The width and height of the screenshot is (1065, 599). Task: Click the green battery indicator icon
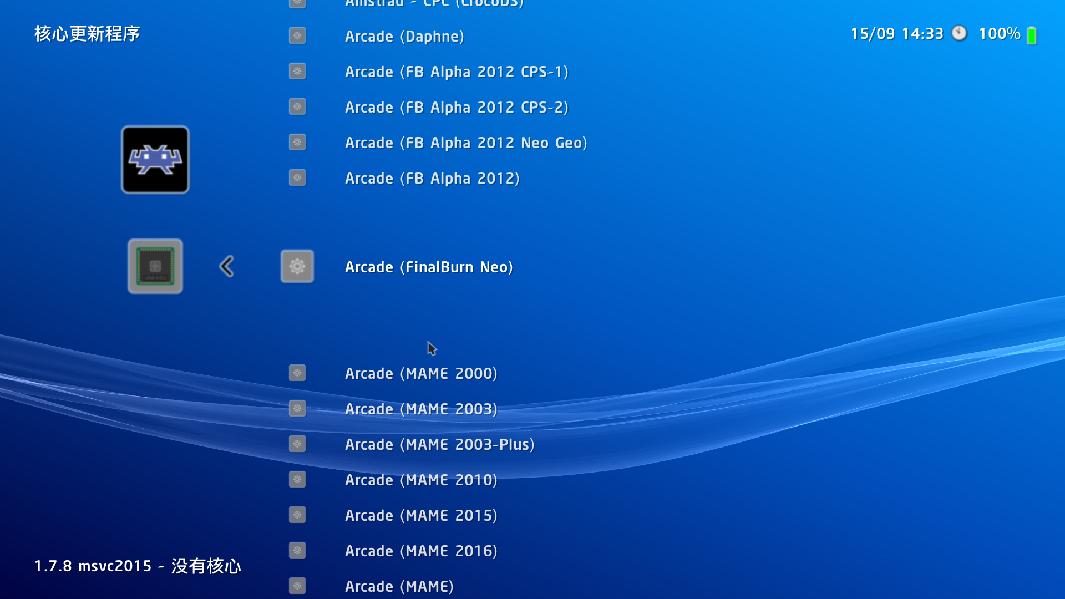[1032, 35]
